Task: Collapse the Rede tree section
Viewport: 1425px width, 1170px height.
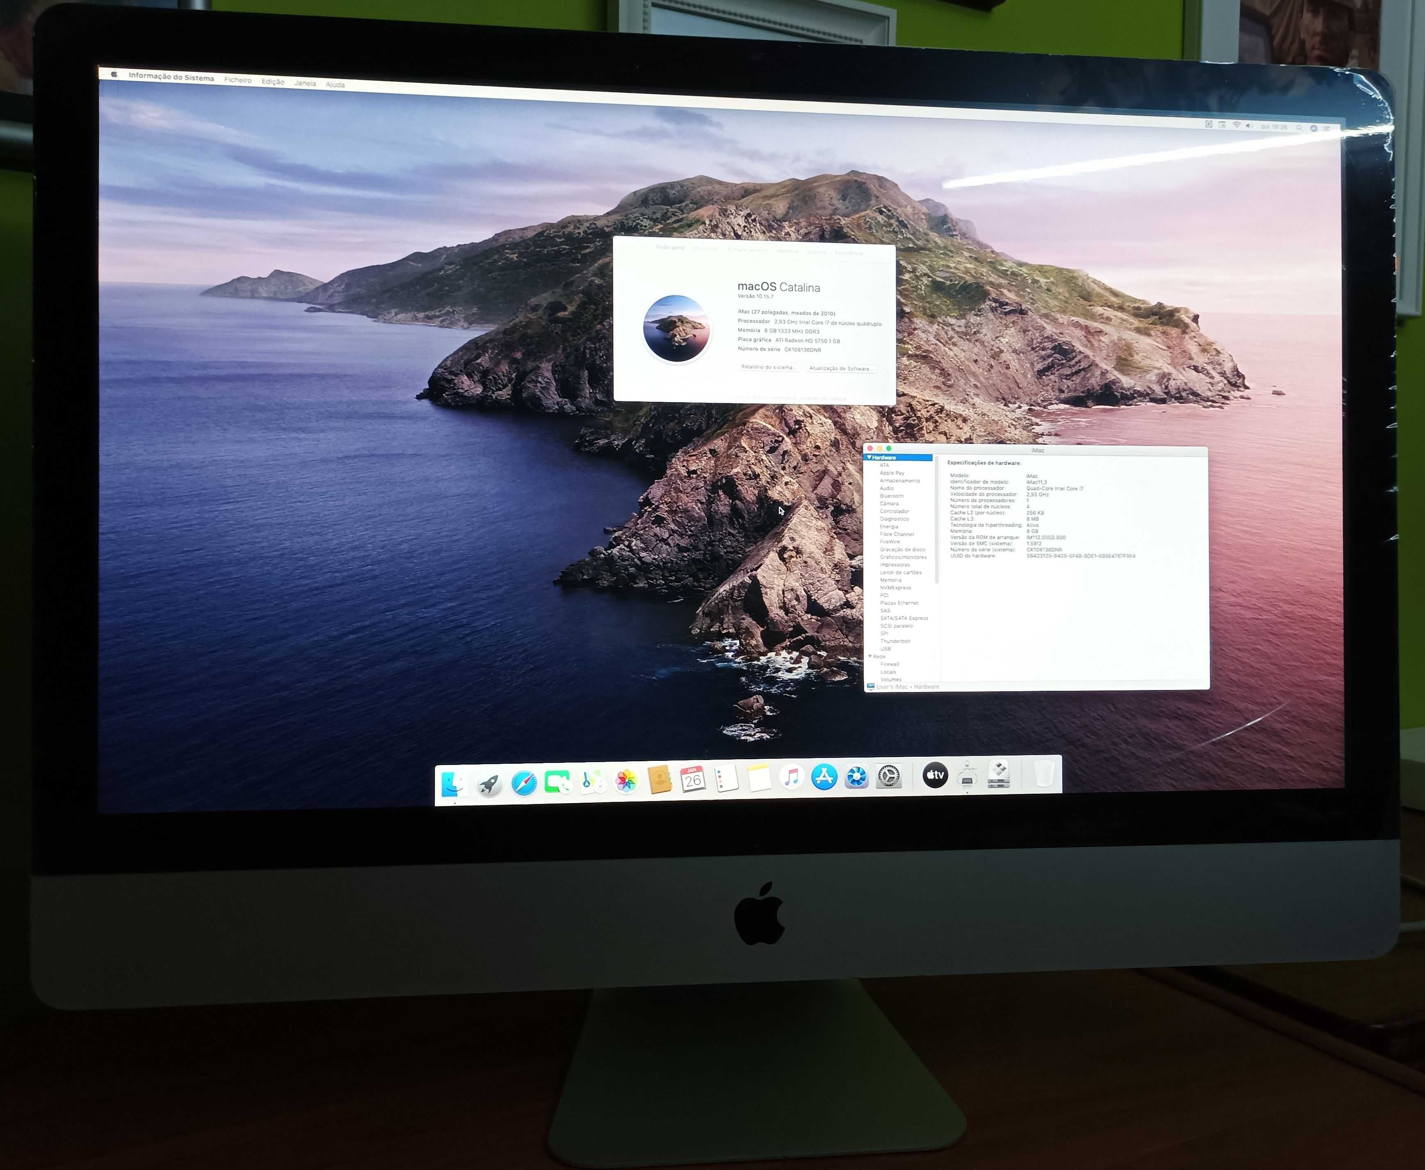Action: coord(870,656)
